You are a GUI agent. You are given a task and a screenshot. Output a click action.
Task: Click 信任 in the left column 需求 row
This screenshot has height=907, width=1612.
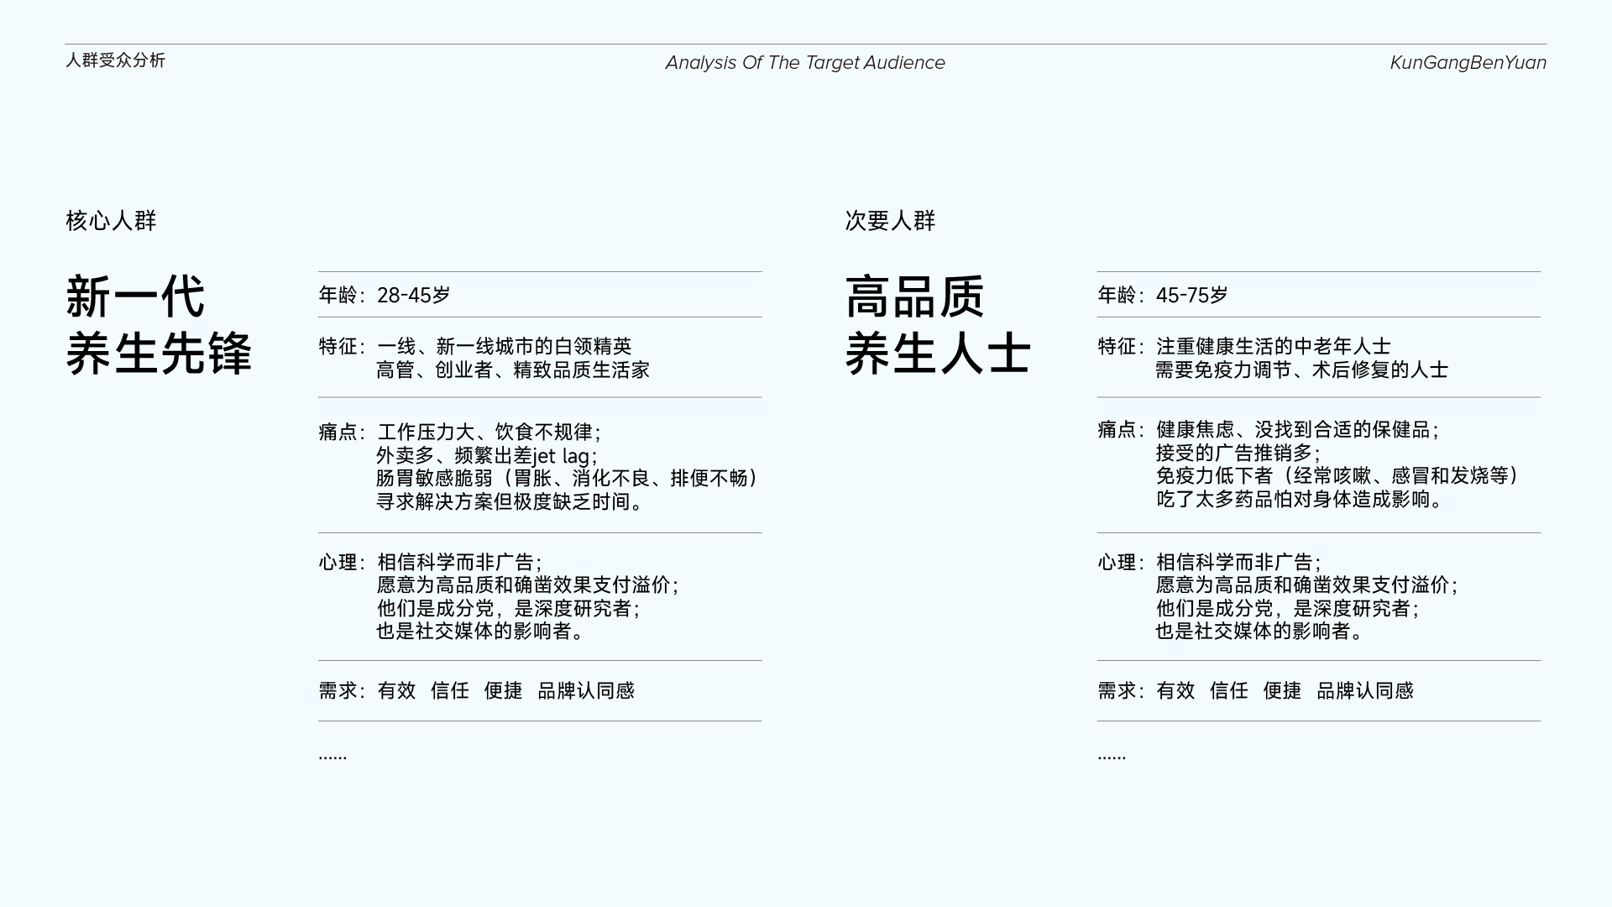click(450, 690)
